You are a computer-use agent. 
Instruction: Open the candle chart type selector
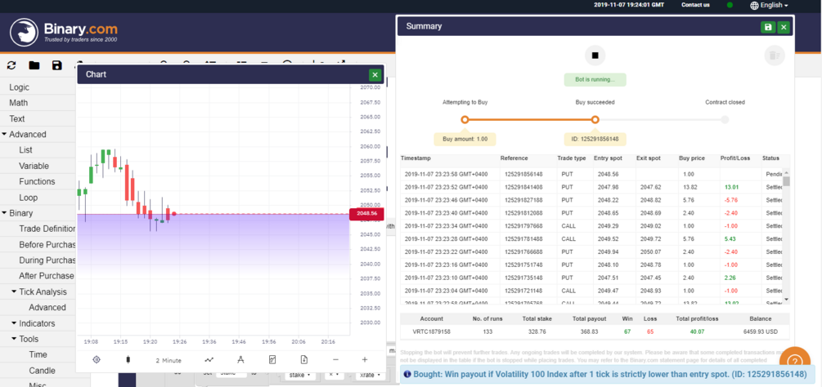[x=128, y=360]
